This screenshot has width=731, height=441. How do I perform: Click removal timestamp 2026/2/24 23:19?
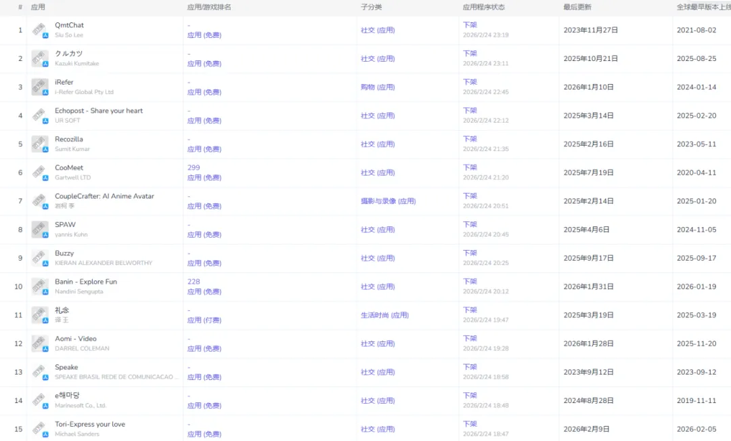pyautogui.click(x=486, y=35)
